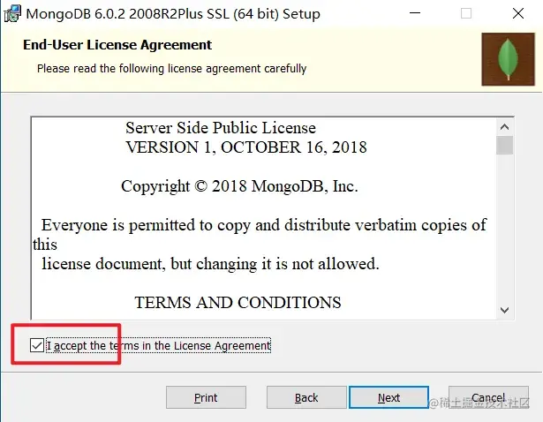Close the setup window

coord(518,13)
